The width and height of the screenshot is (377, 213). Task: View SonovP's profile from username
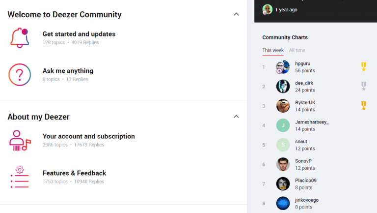(x=303, y=161)
